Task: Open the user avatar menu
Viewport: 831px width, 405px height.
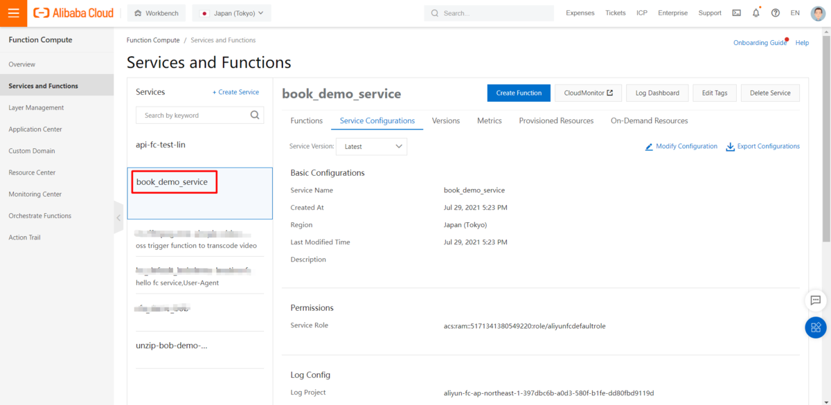Action: click(818, 13)
